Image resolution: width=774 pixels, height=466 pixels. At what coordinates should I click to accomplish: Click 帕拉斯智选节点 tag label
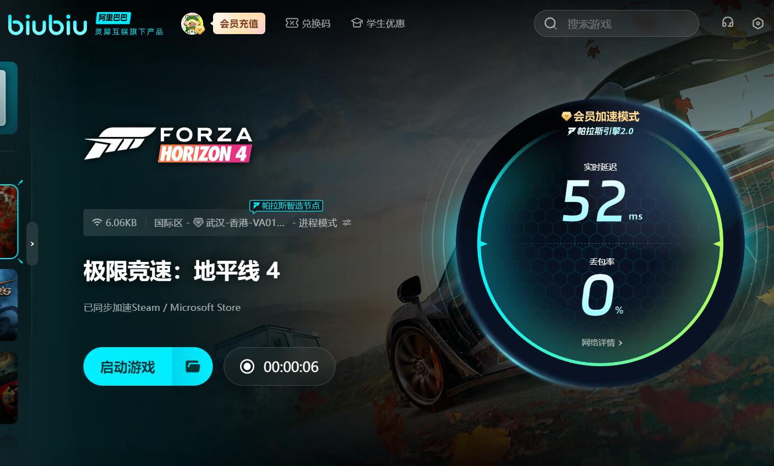(x=286, y=206)
